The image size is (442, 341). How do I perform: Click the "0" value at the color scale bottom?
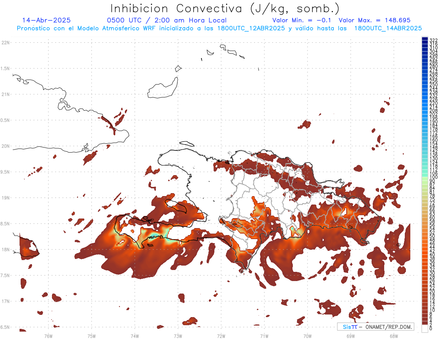[431, 328]
